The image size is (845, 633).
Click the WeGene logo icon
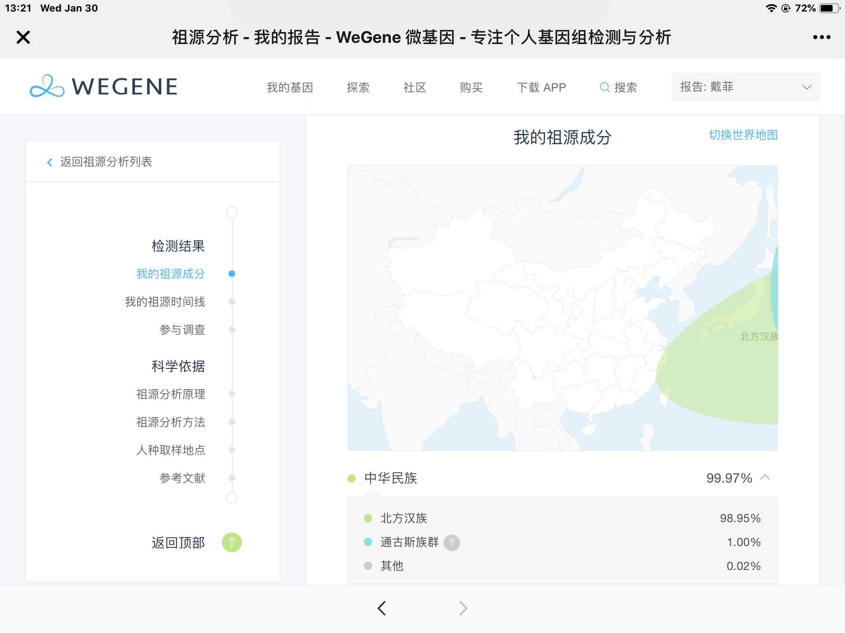47,87
